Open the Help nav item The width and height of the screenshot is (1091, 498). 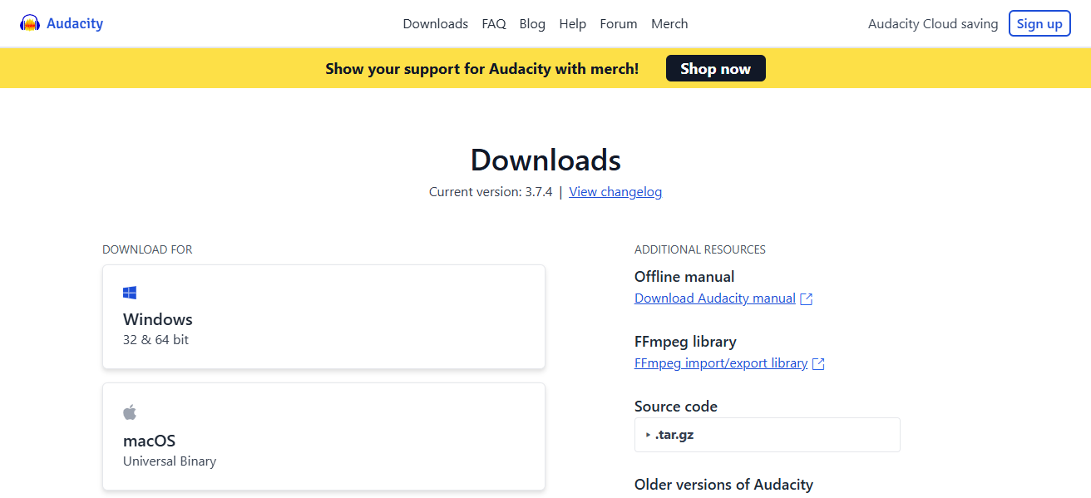pyautogui.click(x=573, y=24)
